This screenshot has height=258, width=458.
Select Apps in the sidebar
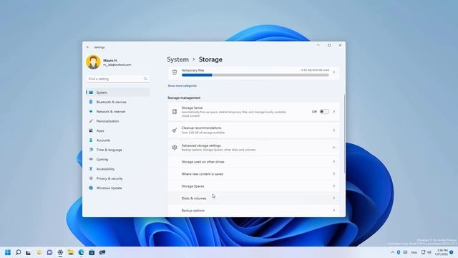coord(118,130)
